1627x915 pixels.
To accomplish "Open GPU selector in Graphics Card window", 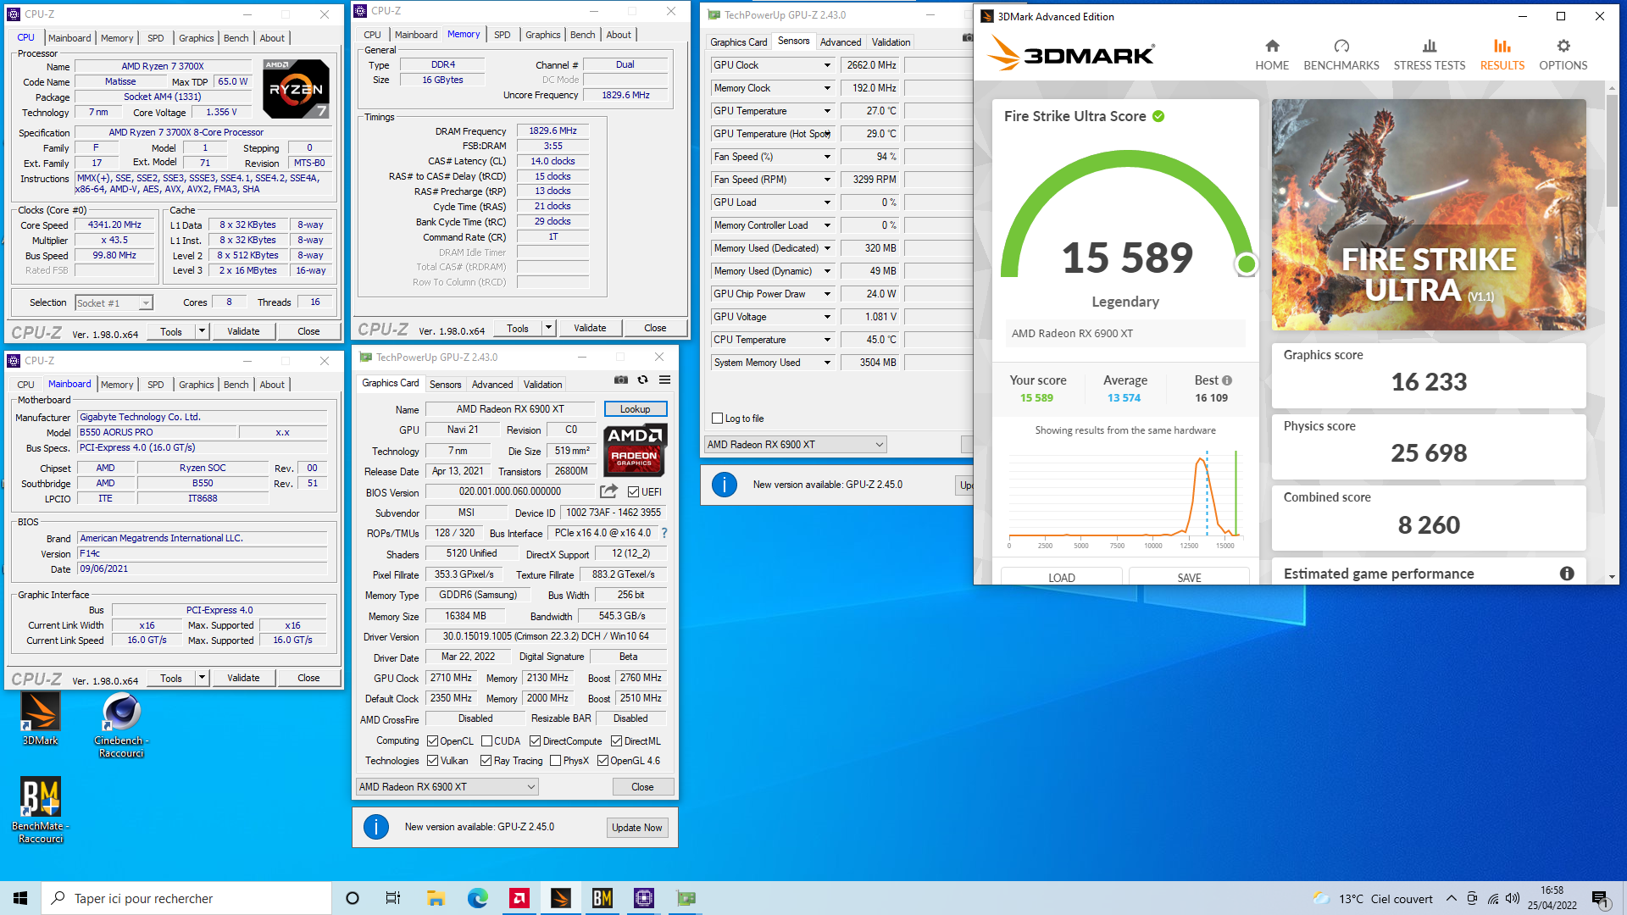I will 447,787.
